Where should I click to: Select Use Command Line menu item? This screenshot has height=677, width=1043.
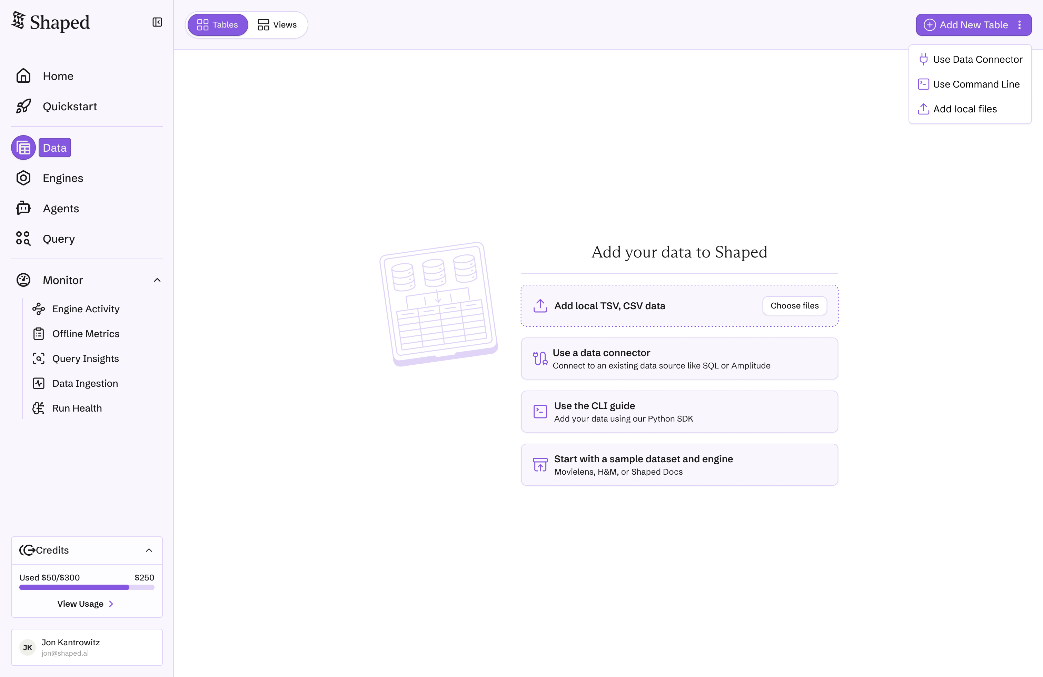(x=970, y=84)
